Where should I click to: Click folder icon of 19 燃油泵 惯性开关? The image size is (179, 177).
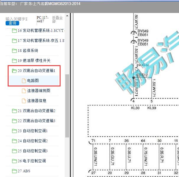(14, 61)
